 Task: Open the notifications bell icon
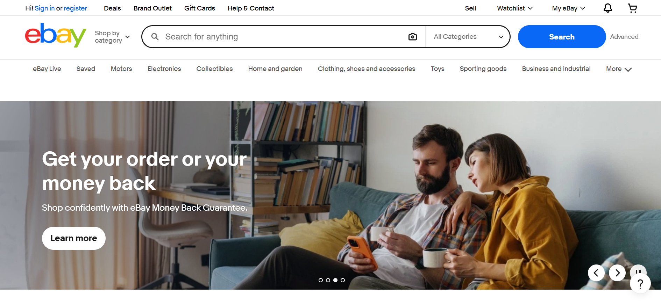[x=608, y=8]
